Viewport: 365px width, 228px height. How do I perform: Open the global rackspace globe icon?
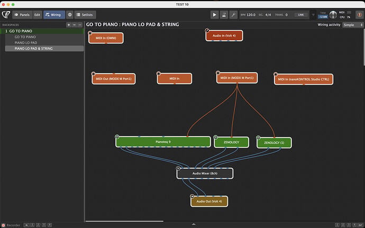click(70, 15)
